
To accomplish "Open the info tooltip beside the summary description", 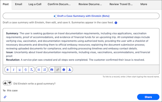I will (x=116, y=23).
